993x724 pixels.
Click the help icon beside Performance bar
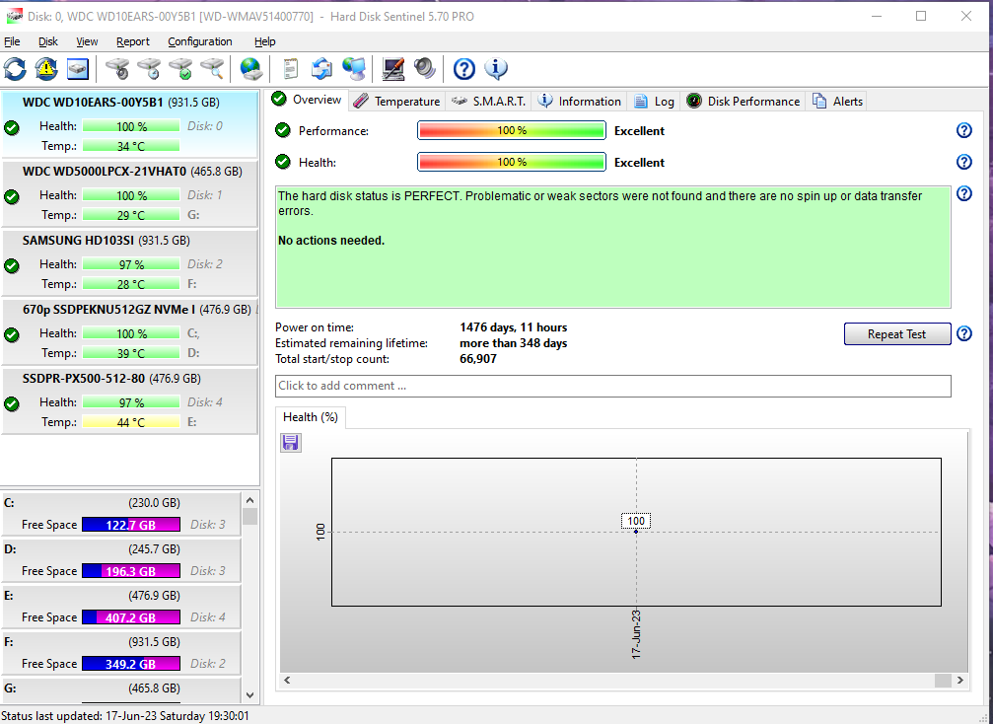tap(963, 130)
